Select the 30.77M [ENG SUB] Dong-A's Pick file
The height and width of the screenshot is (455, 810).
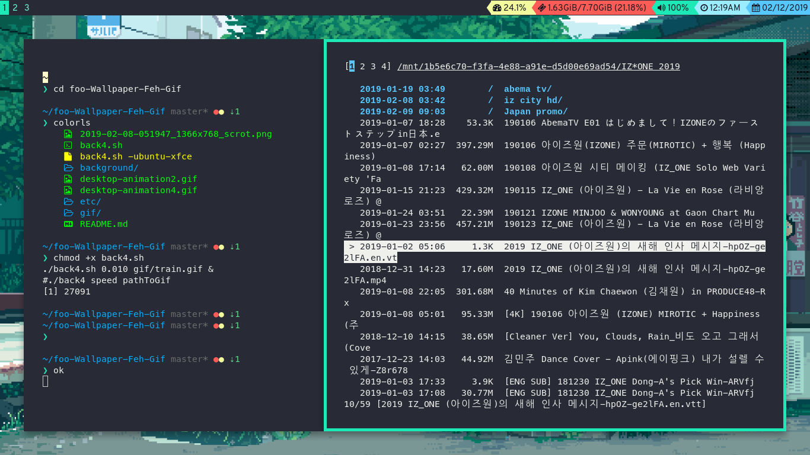pos(554,393)
